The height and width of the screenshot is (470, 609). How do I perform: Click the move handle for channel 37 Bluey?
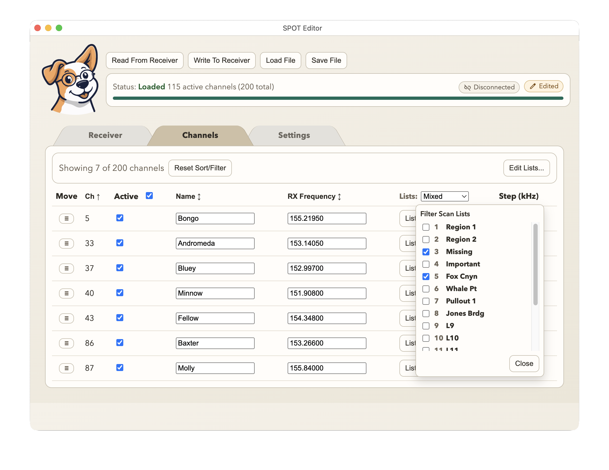(66, 268)
